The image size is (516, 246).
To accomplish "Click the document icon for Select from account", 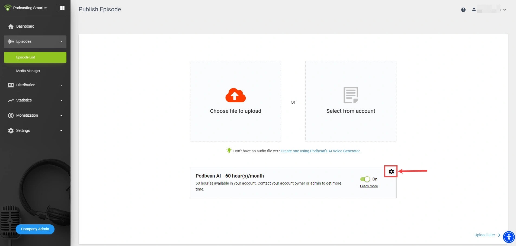I will coord(351,95).
